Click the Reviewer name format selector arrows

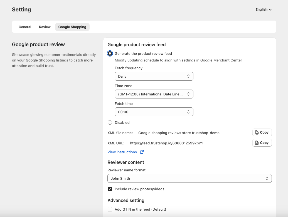(x=267, y=178)
